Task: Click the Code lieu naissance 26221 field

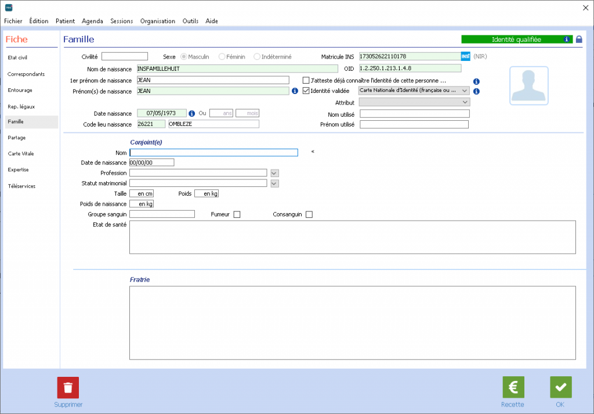Action: 151,124
